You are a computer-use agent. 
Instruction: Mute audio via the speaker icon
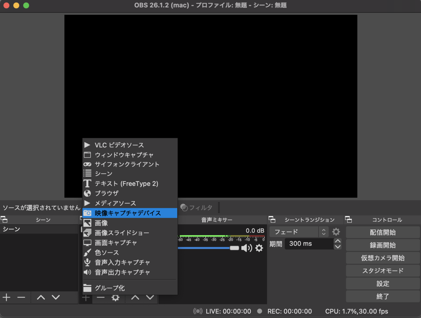coord(247,248)
